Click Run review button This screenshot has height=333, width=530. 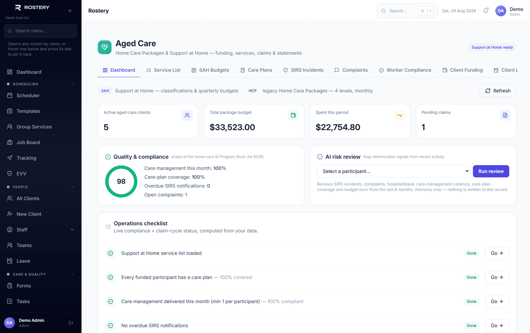click(491, 171)
